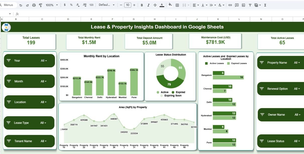
Task: Expand the Location filter dropdown
Action: (x=44, y=102)
